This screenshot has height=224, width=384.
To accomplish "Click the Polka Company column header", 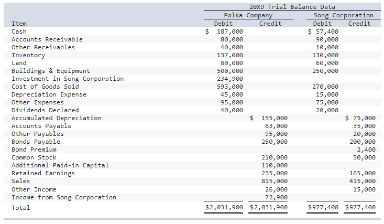I will (x=248, y=15).
